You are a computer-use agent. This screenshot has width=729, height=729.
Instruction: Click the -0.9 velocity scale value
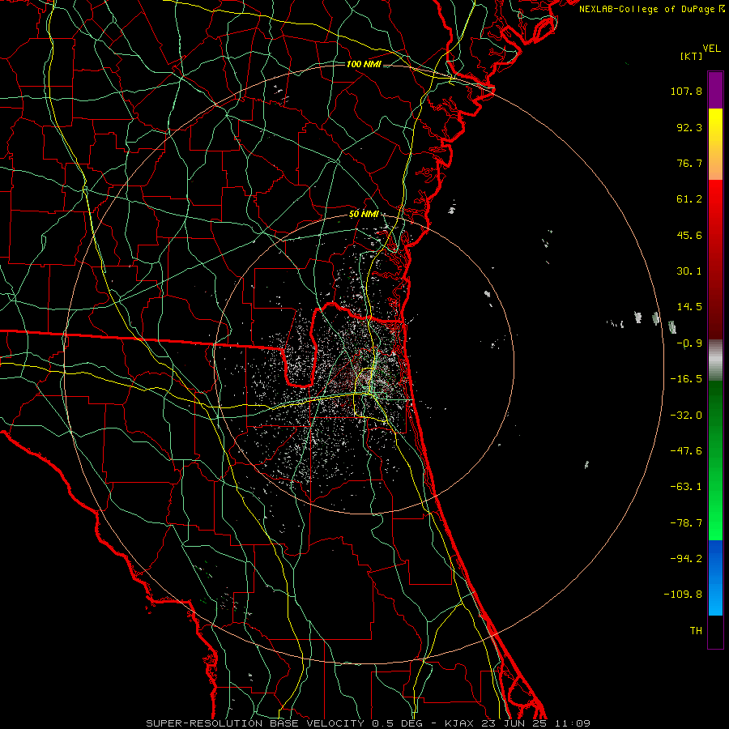689,343
